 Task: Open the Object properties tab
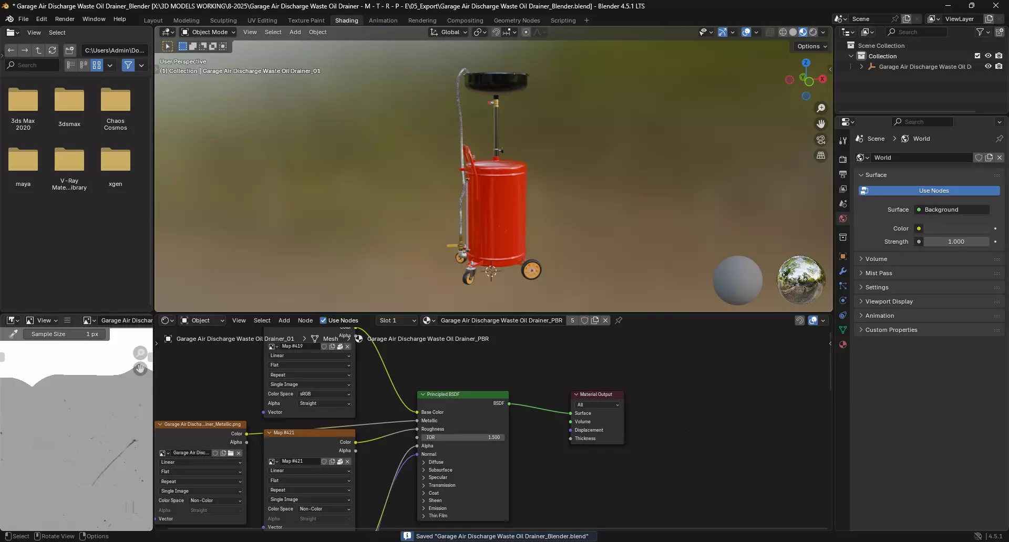pyautogui.click(x=843, y=256)
